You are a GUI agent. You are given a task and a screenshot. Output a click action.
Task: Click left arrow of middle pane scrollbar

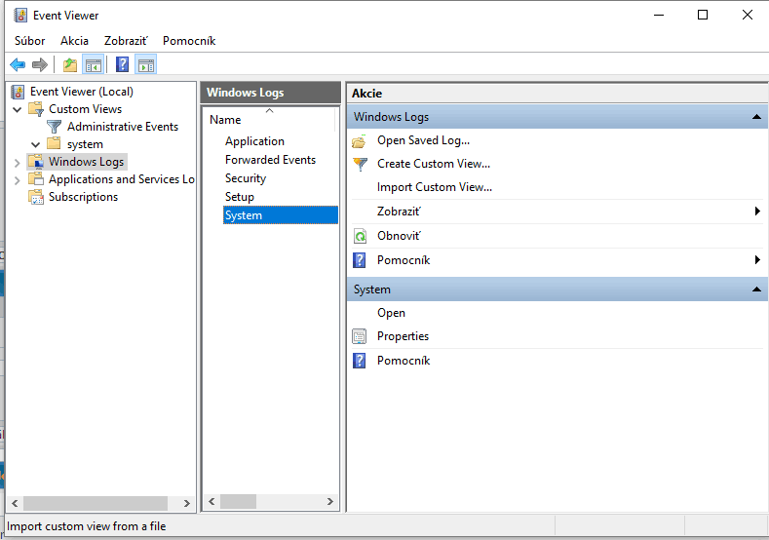coord(211,501)
